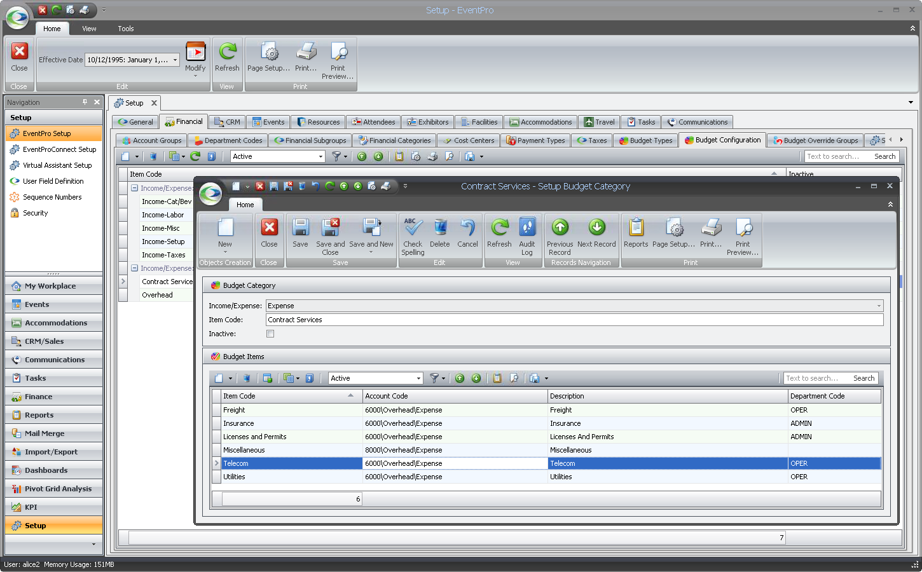Click New in Objects Creation group

(225, 235)
